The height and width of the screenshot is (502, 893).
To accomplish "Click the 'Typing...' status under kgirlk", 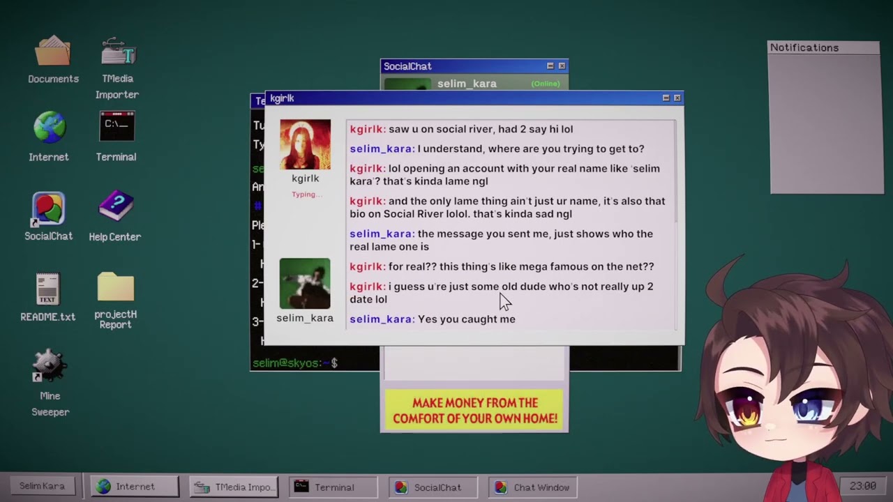I will [307, 195].
